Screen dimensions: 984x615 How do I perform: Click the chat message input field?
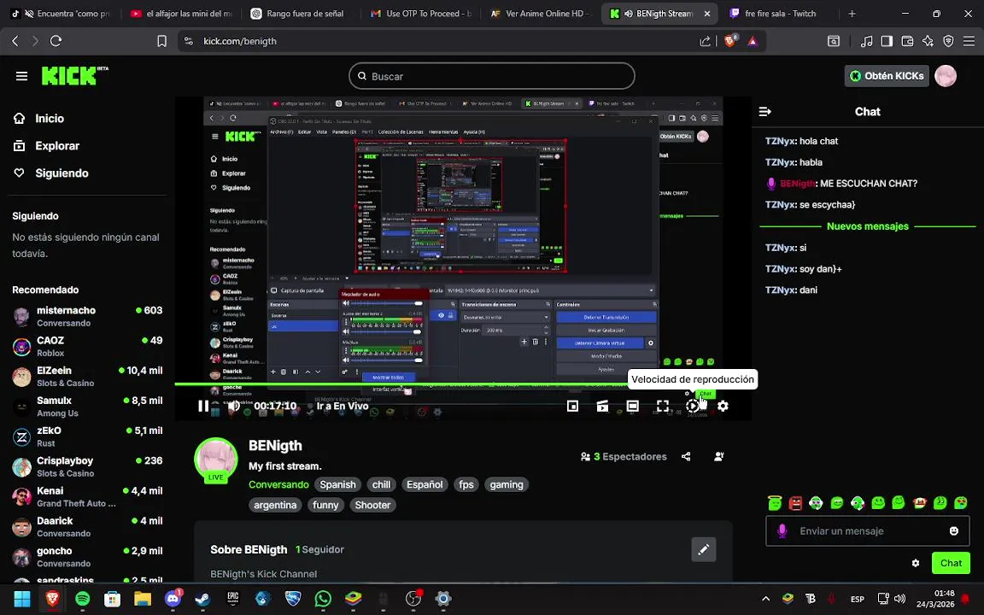(x=868, y=531)
